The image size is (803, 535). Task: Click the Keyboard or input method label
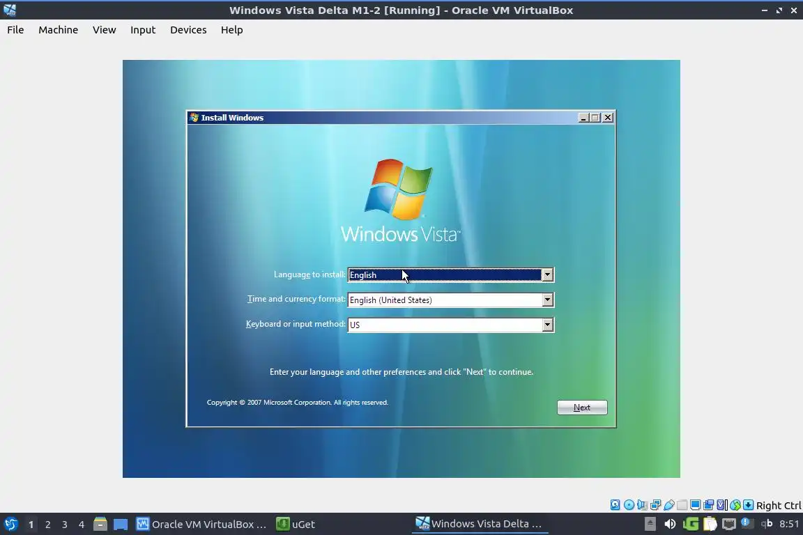296,324
